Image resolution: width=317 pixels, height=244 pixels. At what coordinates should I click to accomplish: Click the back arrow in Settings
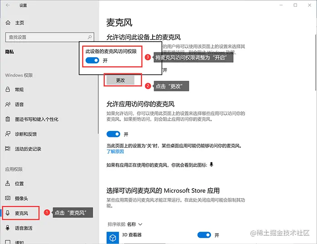point(8,5)
